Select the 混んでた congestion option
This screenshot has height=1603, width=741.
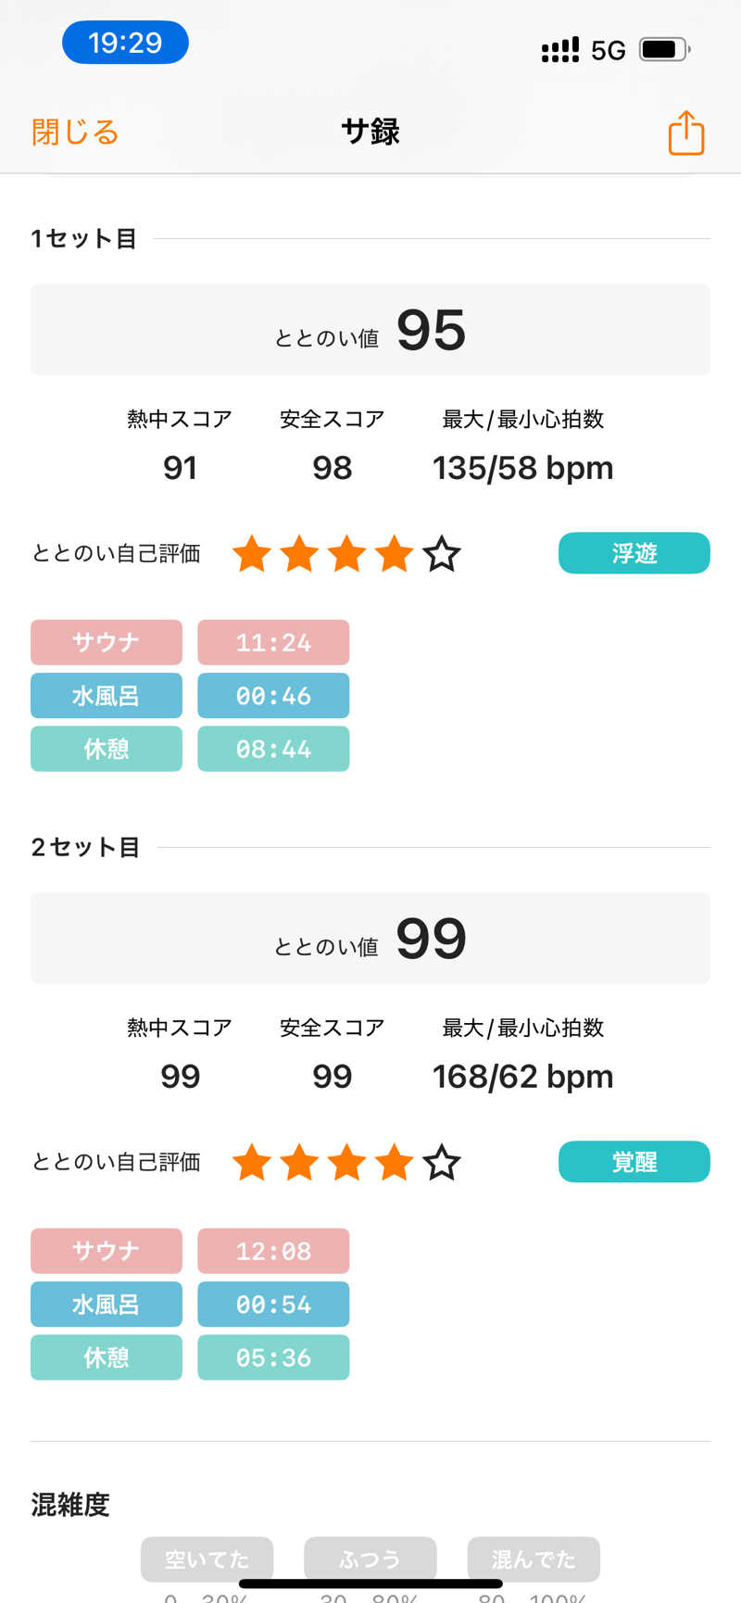534,1559
